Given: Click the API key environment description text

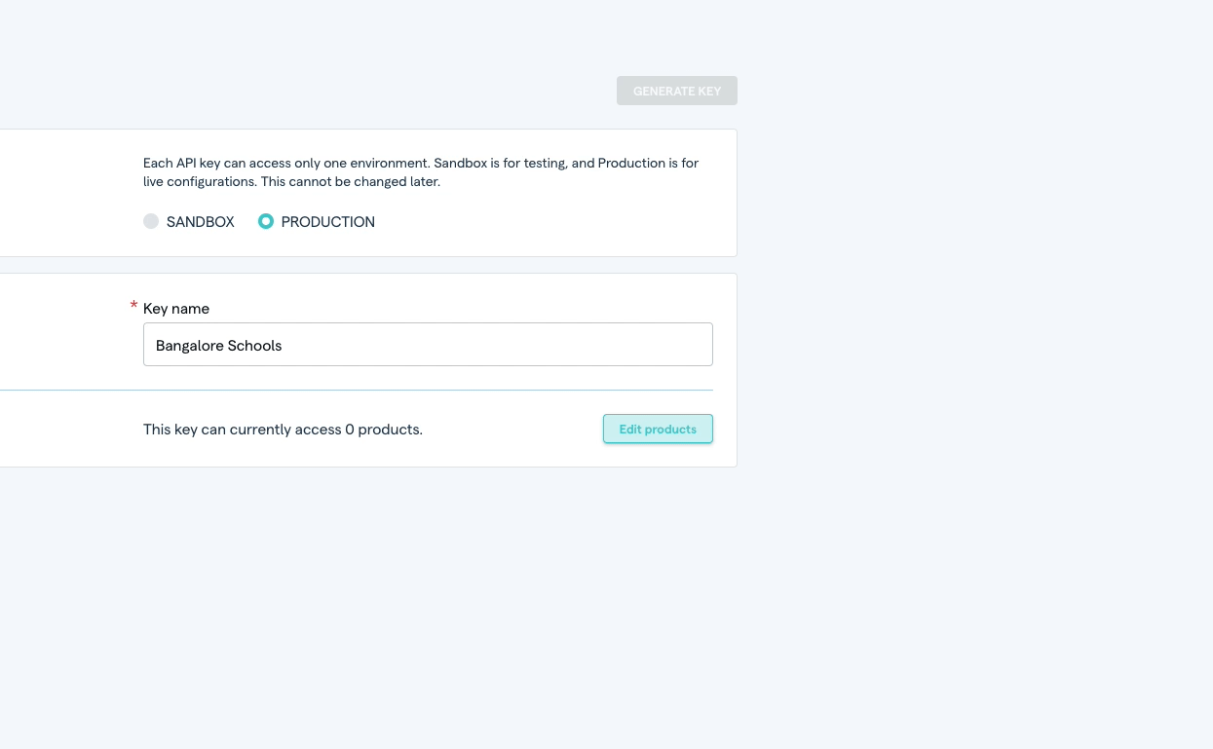Looking at the screenshot, I should point(420,164).
